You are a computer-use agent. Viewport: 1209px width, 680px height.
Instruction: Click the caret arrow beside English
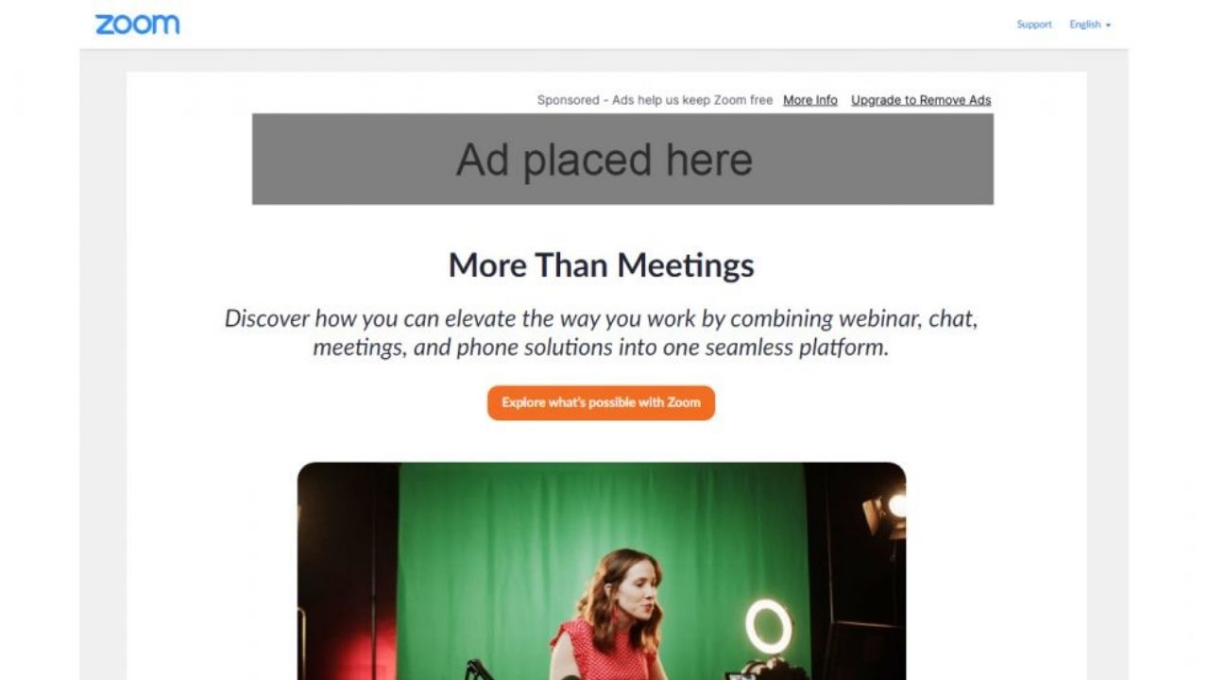[x=1108, y=25]
